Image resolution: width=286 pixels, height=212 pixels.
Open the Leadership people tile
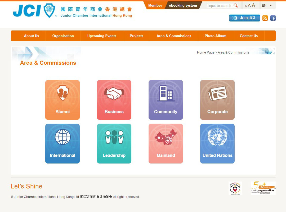click(x=114, y=143)
